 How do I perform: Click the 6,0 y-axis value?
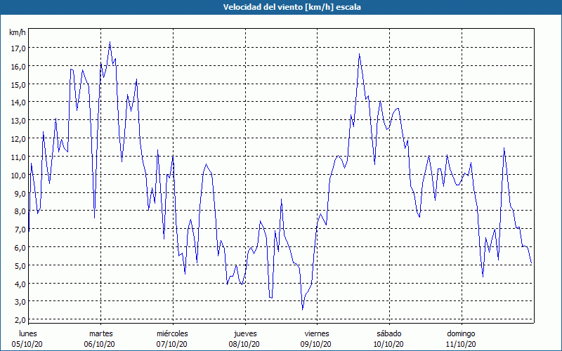(20, 248)
